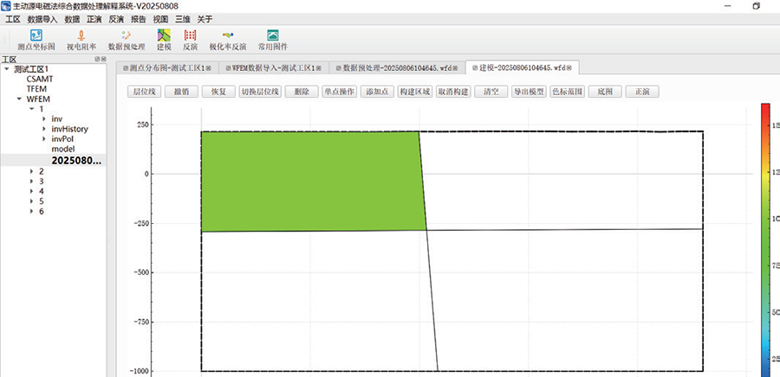Expand the invPol tree node
The height and width of the screenshot is (377, 780).
click(x=44, y=139)
